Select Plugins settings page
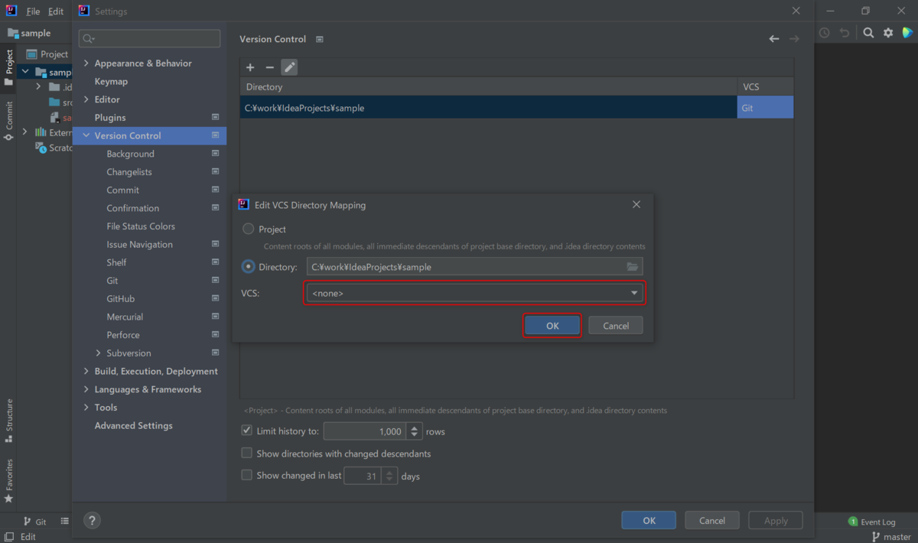This screenshot has width=918, height=543. (110, 118)
